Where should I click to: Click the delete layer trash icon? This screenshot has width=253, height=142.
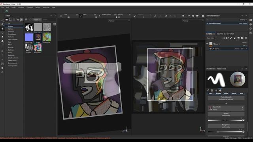point(246,38)
